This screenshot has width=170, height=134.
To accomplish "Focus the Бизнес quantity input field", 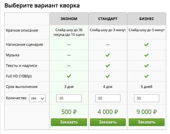I will pyautogui.click(x=147, y=98).
